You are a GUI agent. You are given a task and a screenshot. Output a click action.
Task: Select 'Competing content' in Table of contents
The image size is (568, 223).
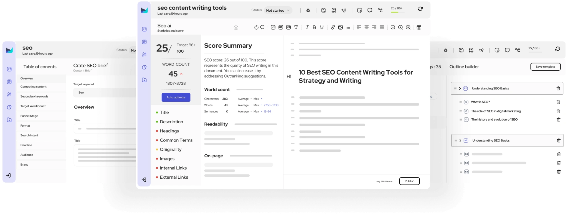click(x=41, y=87)
